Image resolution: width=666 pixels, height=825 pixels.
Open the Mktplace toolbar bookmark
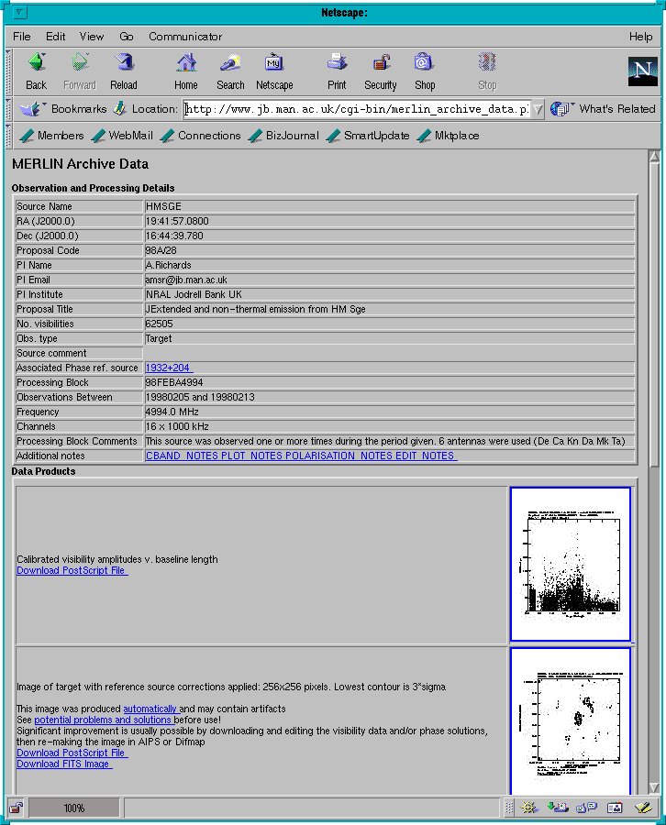448,136
